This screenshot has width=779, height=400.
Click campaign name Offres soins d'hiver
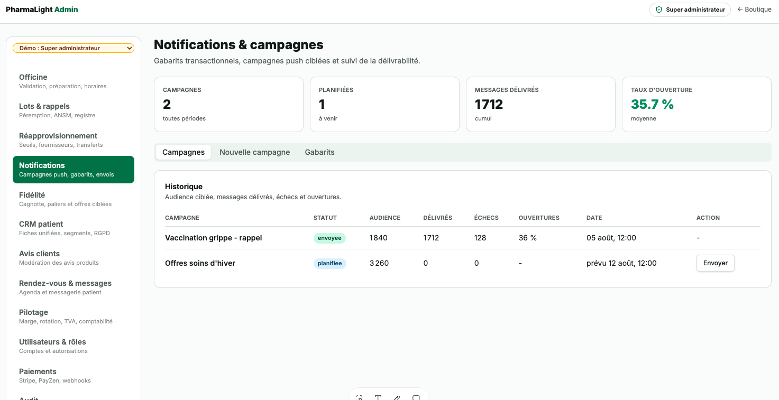[x=200, y=263]
